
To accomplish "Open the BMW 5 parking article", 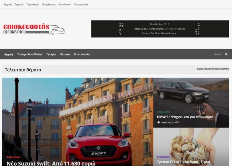I will [x=185, y=117].
